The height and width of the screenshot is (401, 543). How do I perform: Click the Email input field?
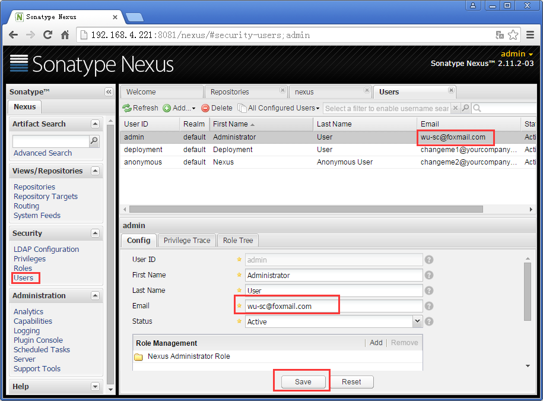334,306
